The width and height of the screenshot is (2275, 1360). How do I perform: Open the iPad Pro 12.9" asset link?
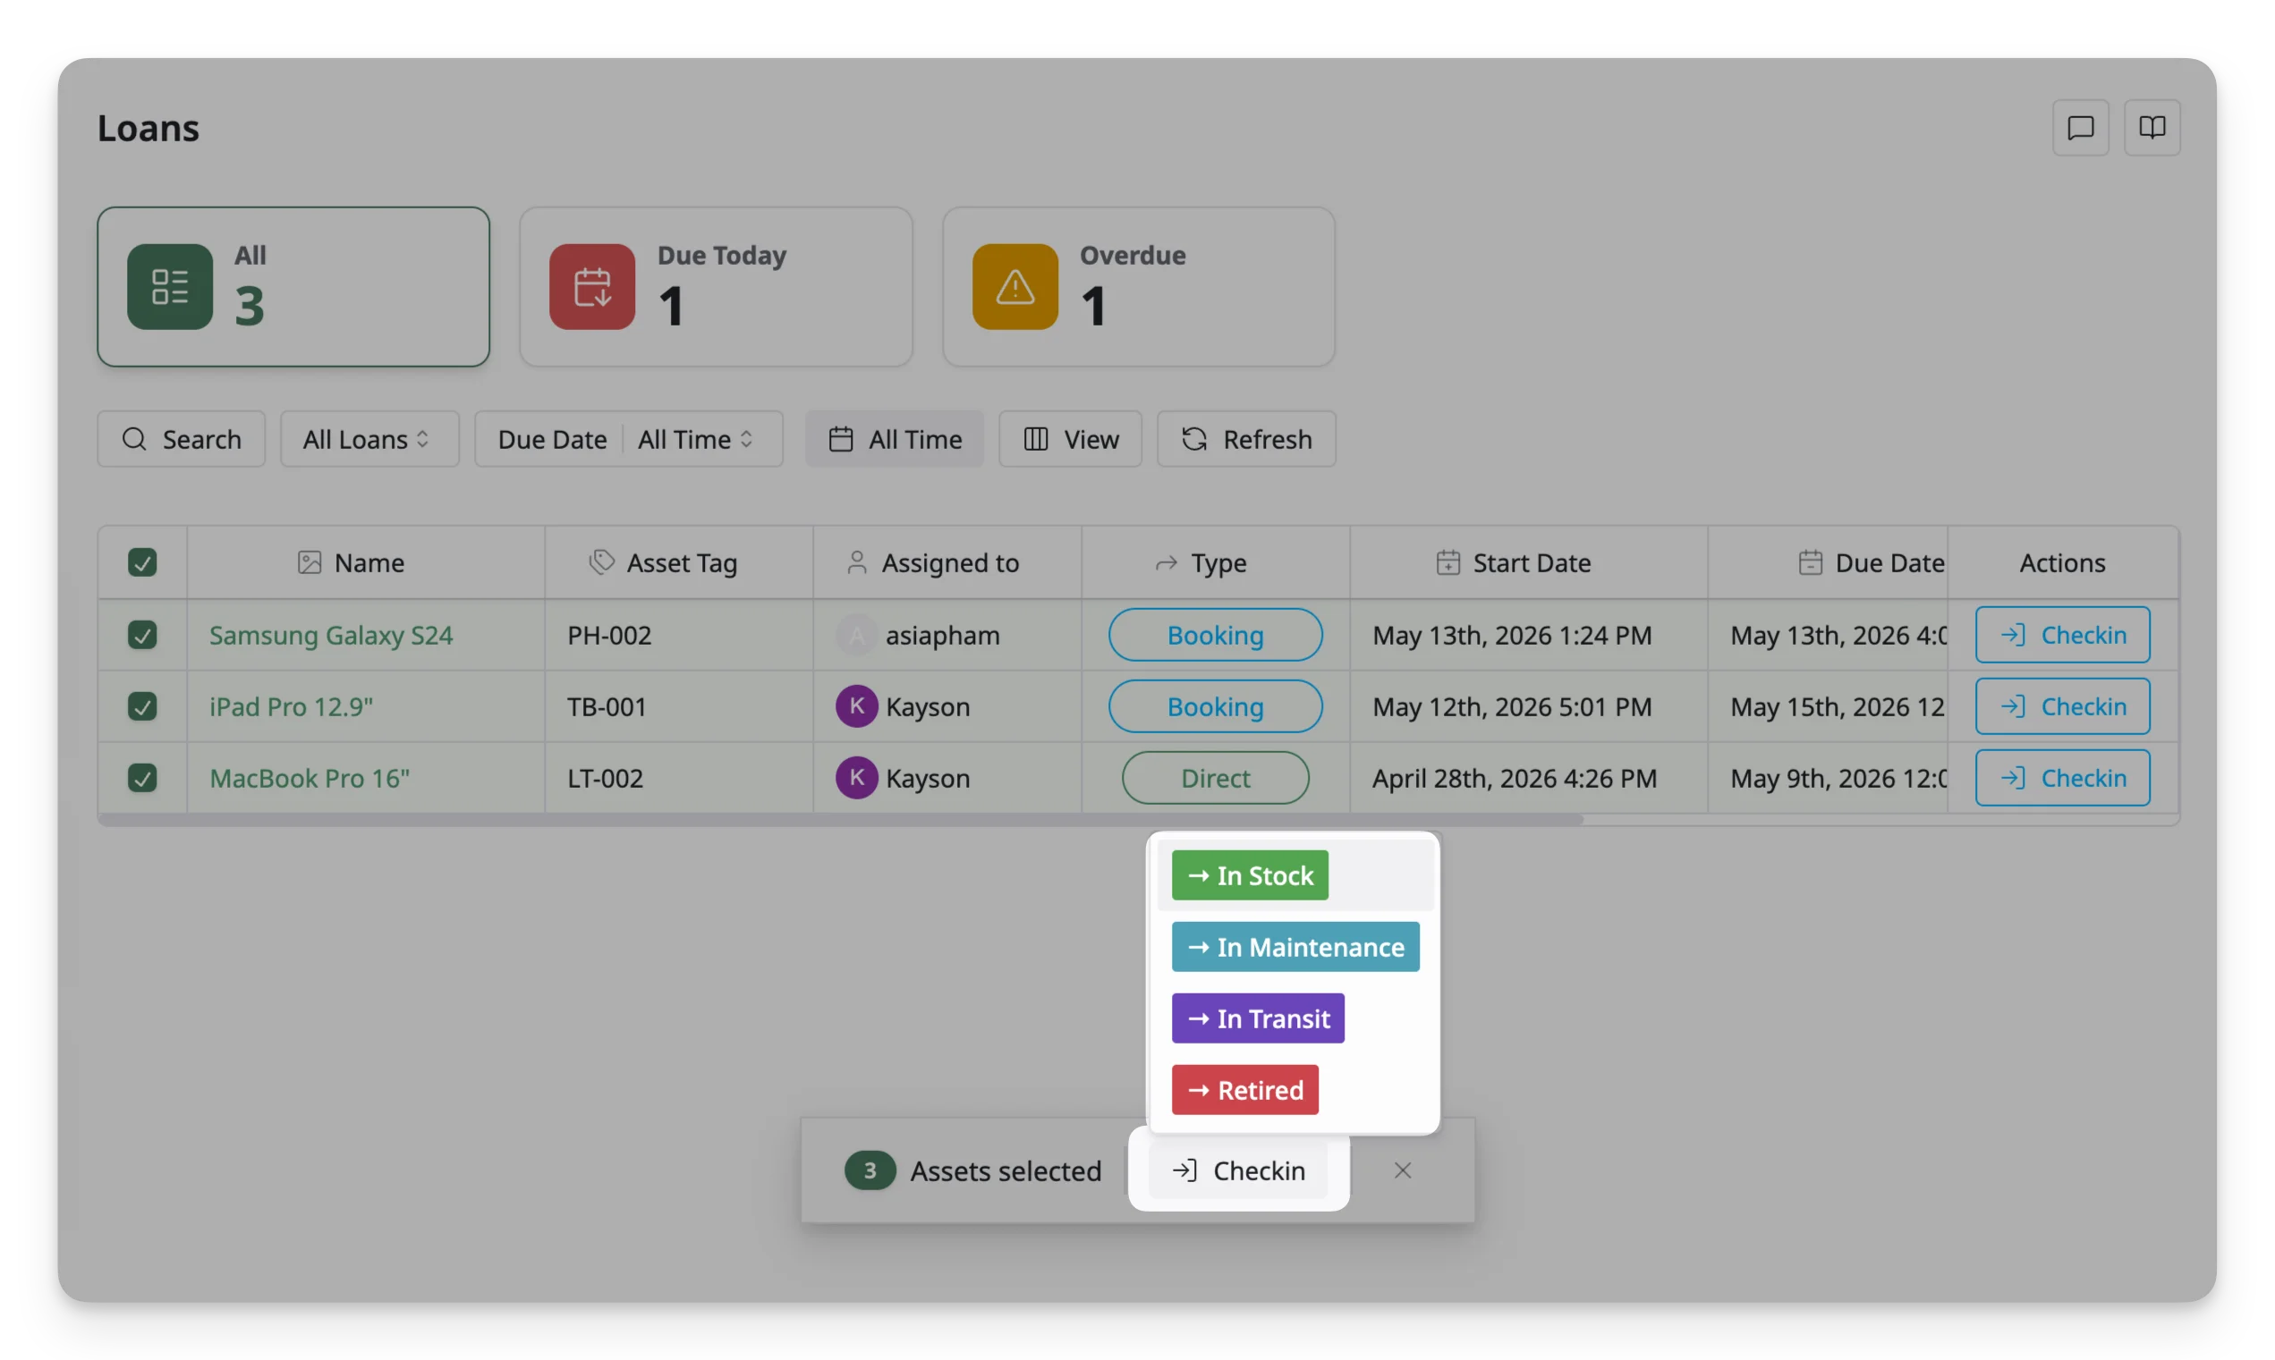click(291, 705)
